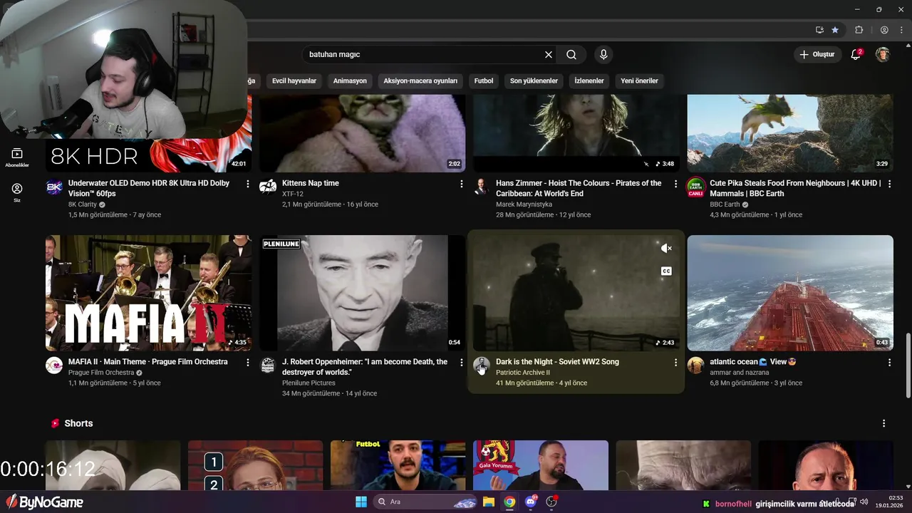Open options for Hans Zimmer Hoist The Colours video

[675, 184]
